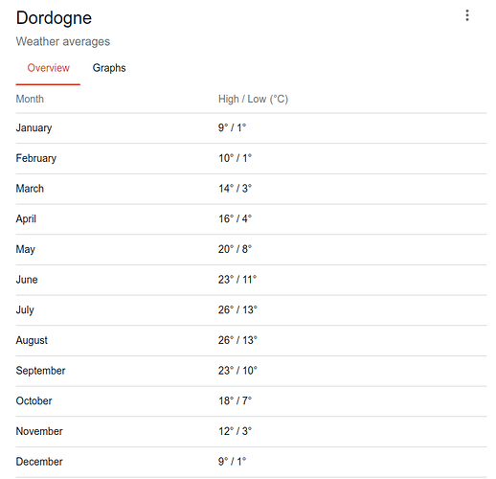
Task: Click the Month column header
Action: coord(30,99)
